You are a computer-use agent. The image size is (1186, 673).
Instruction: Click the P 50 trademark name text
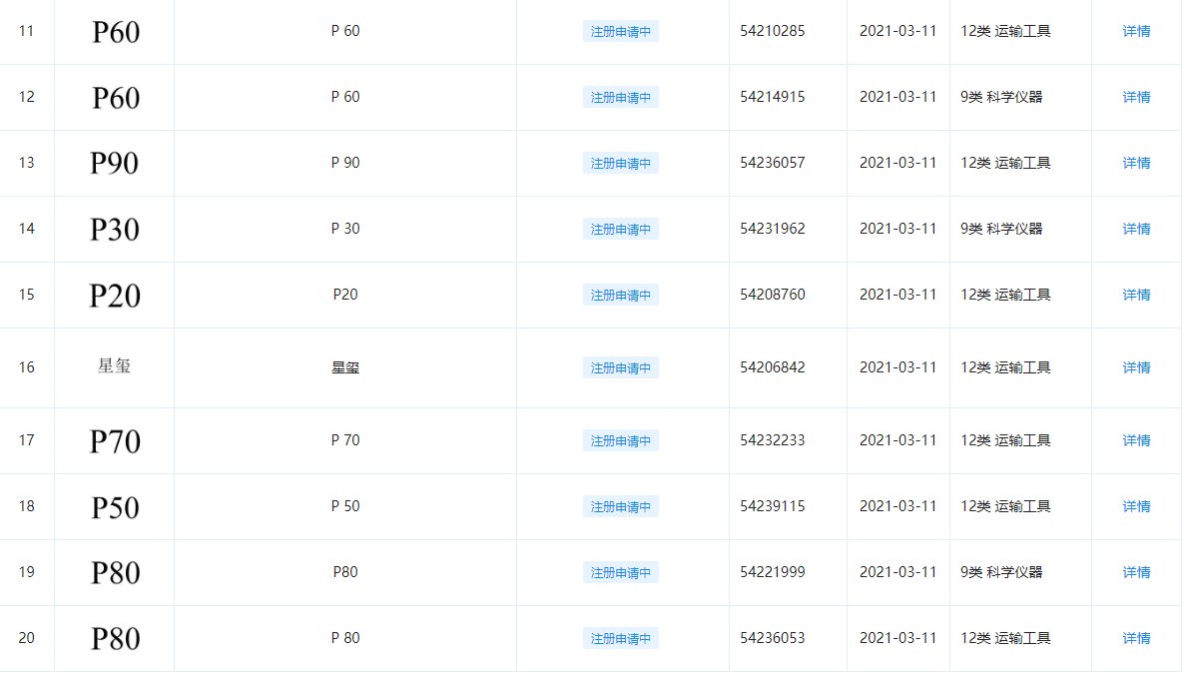pos(344,506)
